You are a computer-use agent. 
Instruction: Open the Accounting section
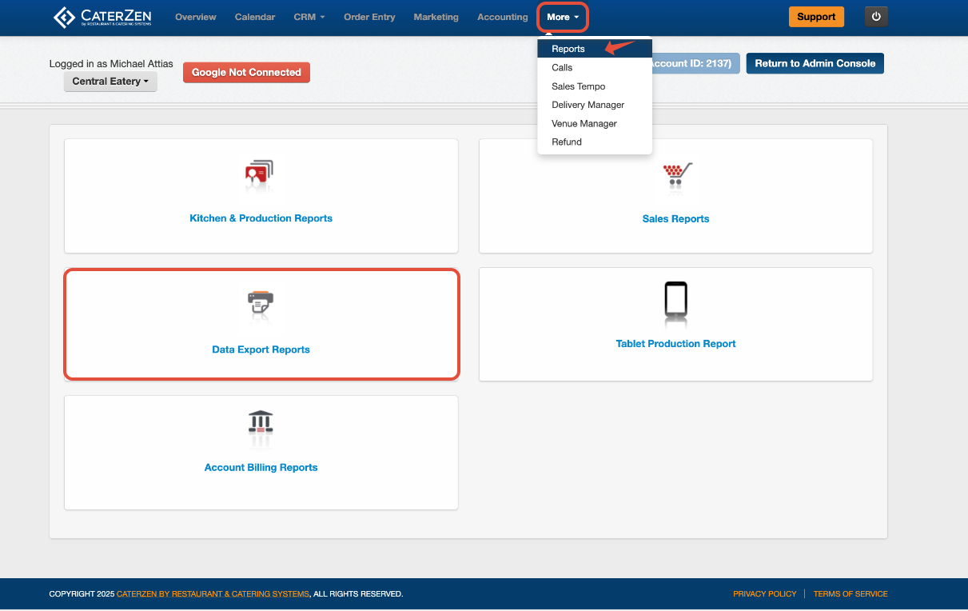(x=502, y=17)
